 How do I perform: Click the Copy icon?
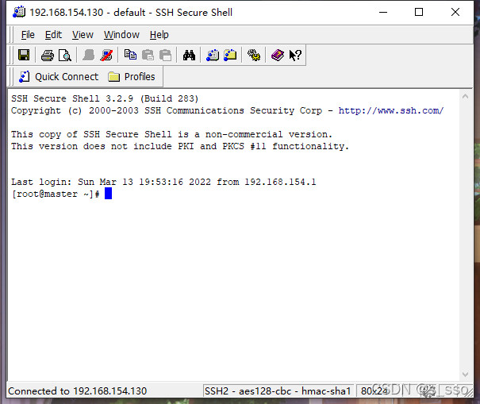click(x=130, y=55)
